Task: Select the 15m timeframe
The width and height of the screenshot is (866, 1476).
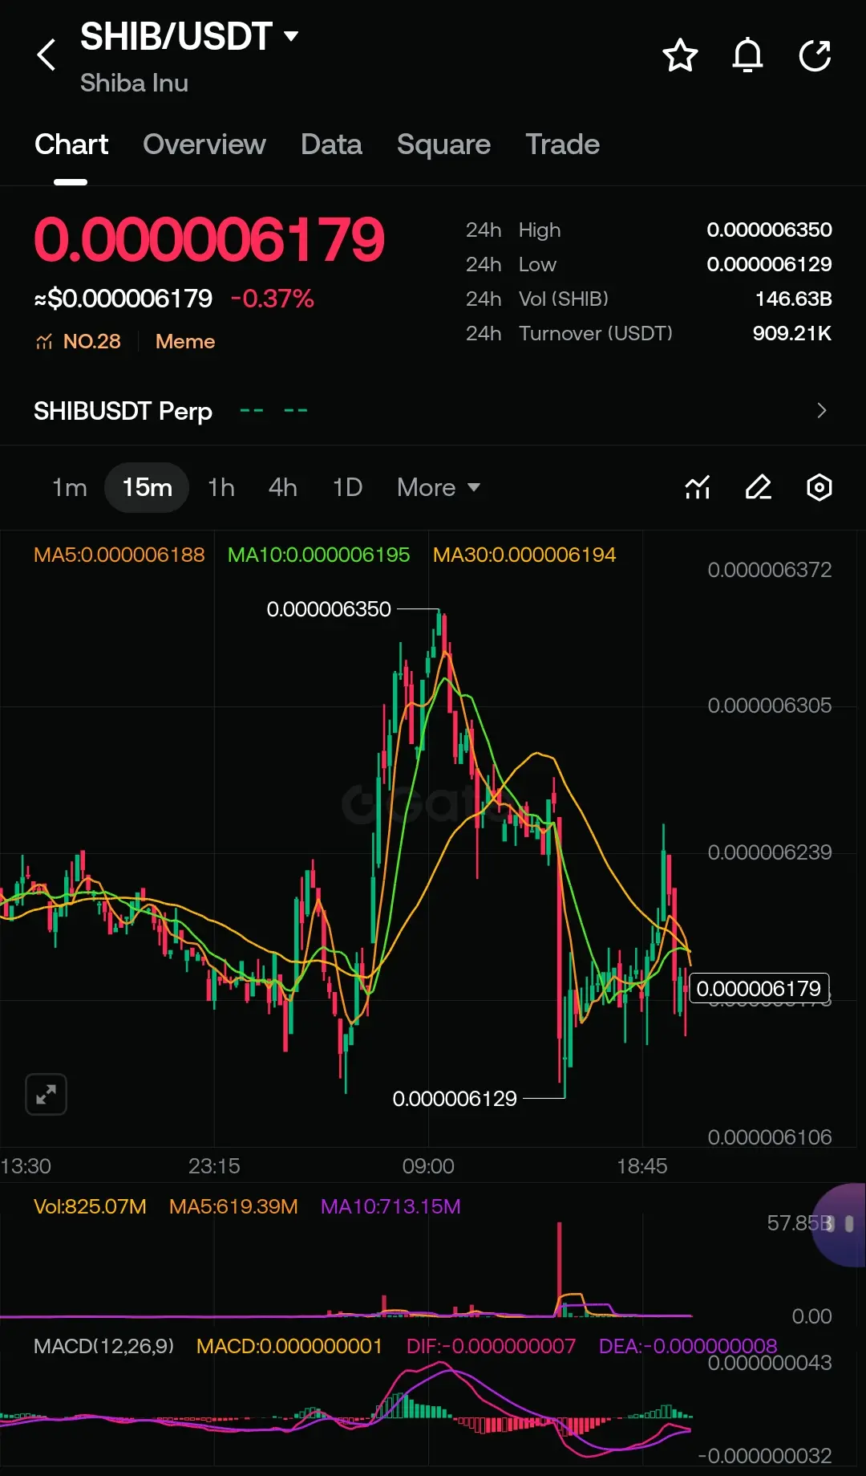Action: pos(147,487)
